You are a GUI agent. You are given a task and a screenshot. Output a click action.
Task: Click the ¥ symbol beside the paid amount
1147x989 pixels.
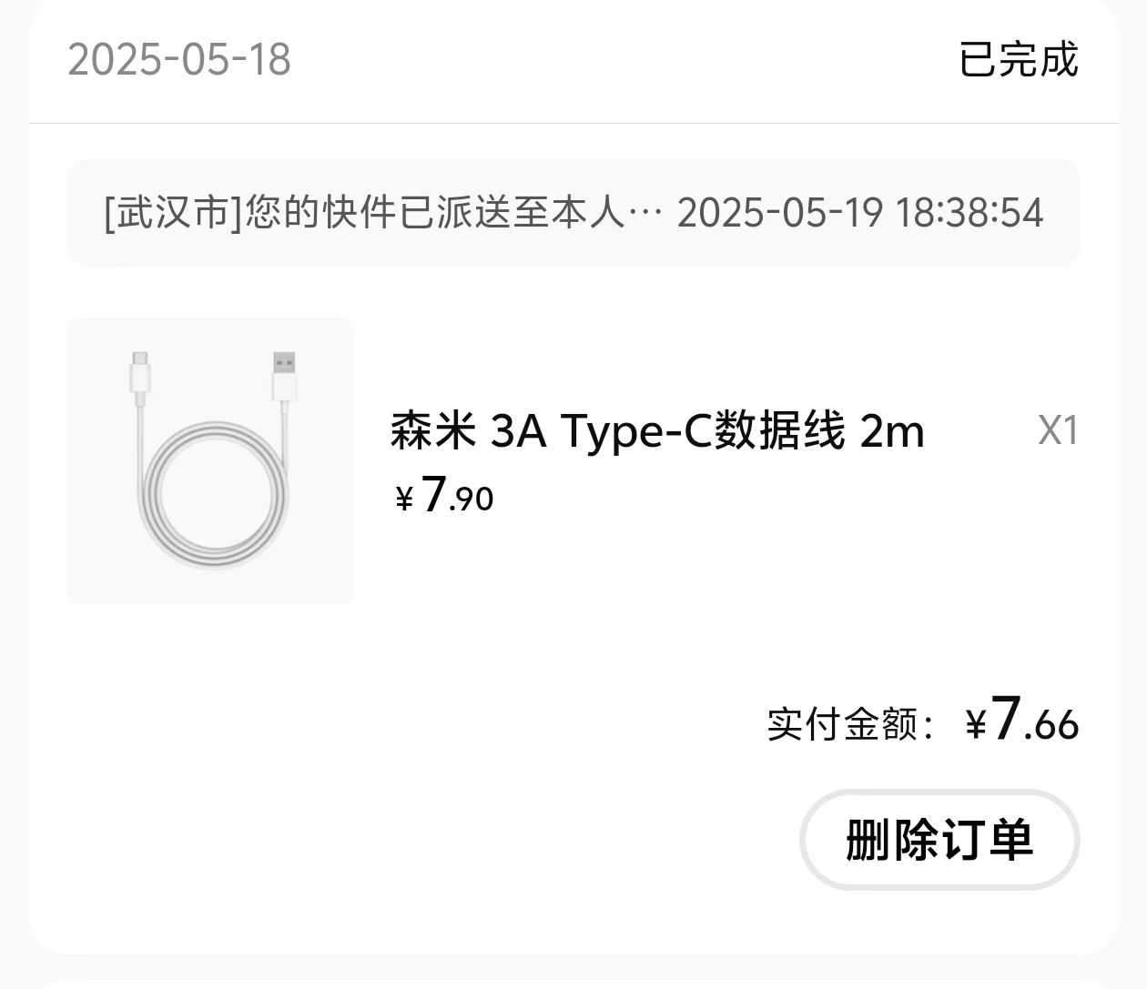point(976,725)
